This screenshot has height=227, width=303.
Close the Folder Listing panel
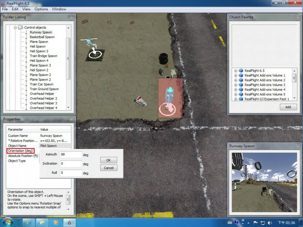72,17
